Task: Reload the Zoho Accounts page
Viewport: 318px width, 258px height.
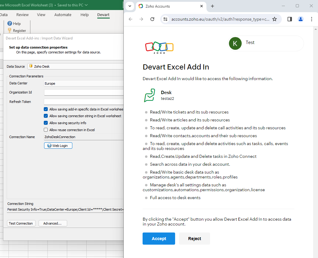Action: [152, 19]
